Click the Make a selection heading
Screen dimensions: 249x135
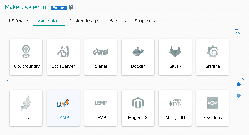pyautogui.click(x=27, y=7)
